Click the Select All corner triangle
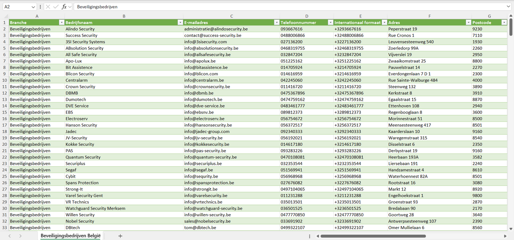Viewport: 514px width, 240px height. (6, 16)
